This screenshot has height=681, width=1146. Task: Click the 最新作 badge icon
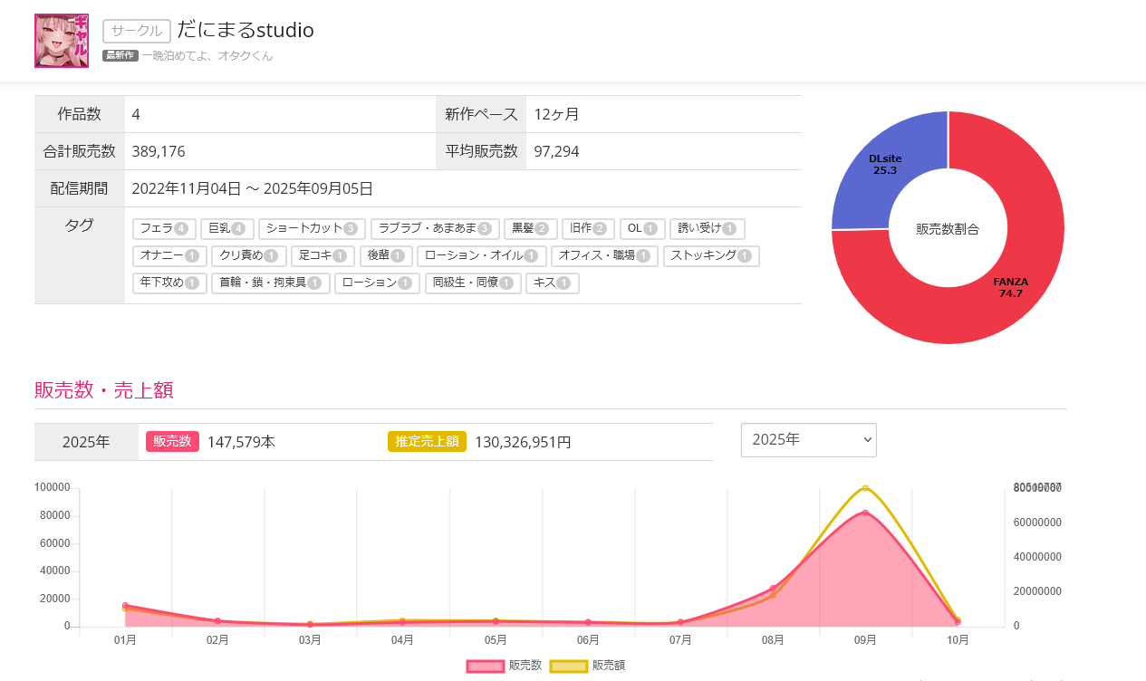pos(120,56)
